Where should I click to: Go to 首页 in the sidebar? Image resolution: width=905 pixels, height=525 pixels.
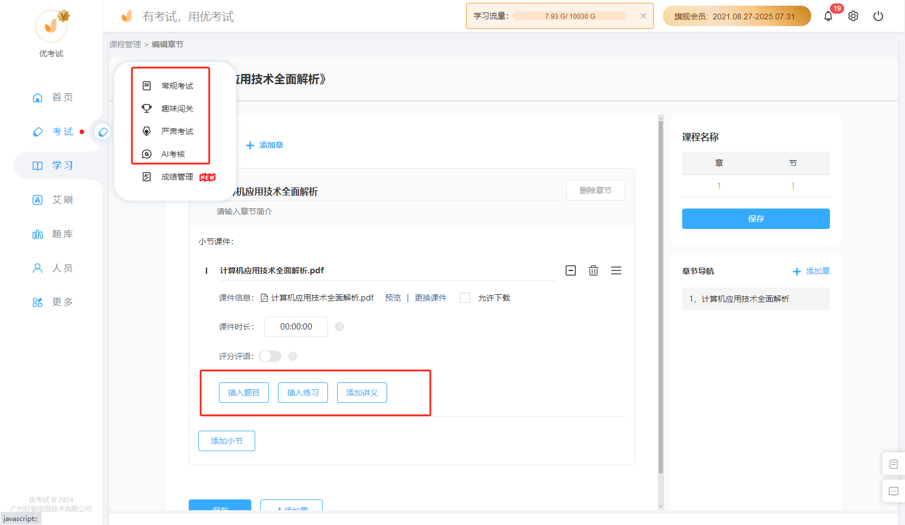(52, 97)
